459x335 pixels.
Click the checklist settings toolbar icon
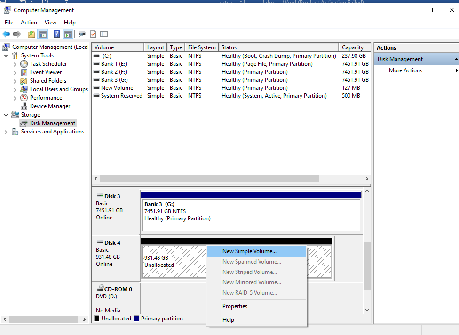[104, 34]
